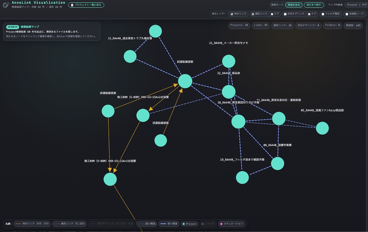Select node 19_RA448_フィルタ詰まり確認手順
This screenshot has height=232, width=368.
(x=242, y=177)
